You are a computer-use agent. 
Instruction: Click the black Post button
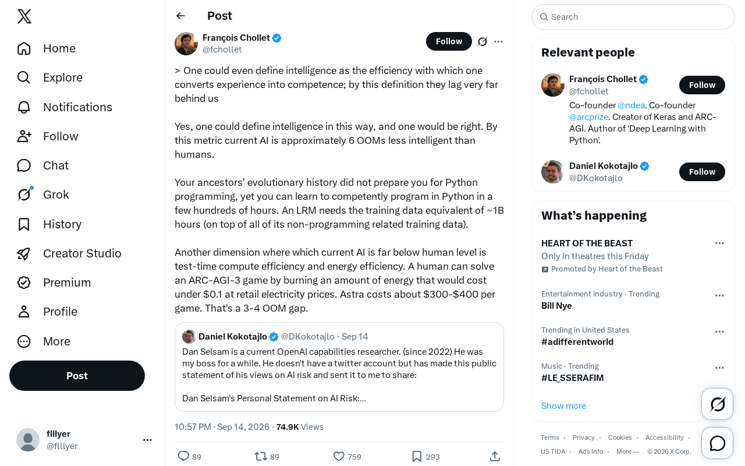[x=77, y=376]
